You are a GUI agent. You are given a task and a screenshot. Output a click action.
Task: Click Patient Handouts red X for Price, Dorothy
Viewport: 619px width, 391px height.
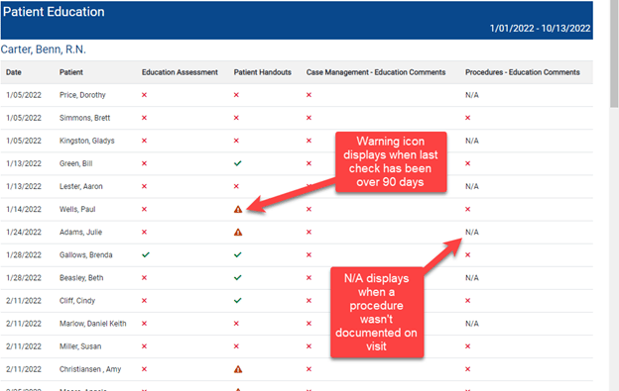(236, 95)
